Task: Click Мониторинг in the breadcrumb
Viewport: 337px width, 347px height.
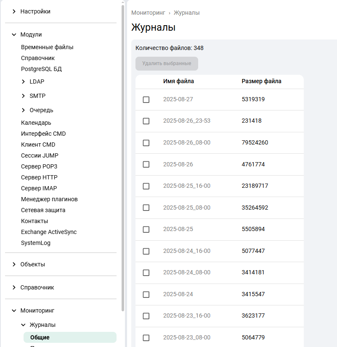Action: pyautogui.click(x=148, y=13)
